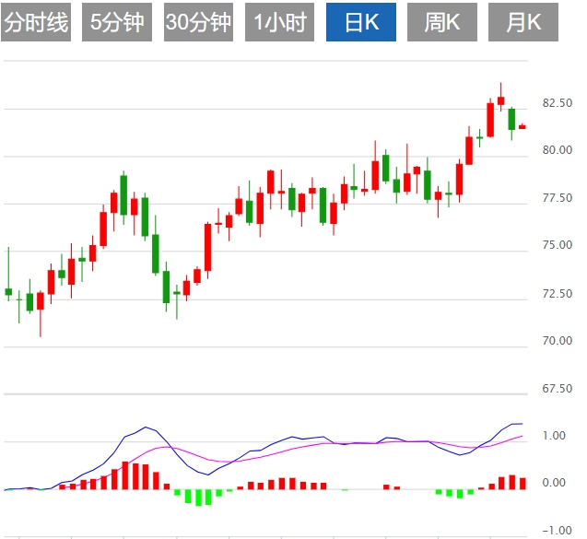
Task: Click the tallest red MACD histogram bar
Action: tap(124, 475)
